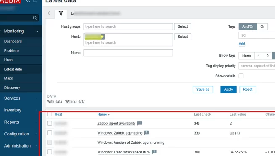Toggle the Show details checkbox
The image size is (275, 156).
pyautogui.click(x=241, y=76)
